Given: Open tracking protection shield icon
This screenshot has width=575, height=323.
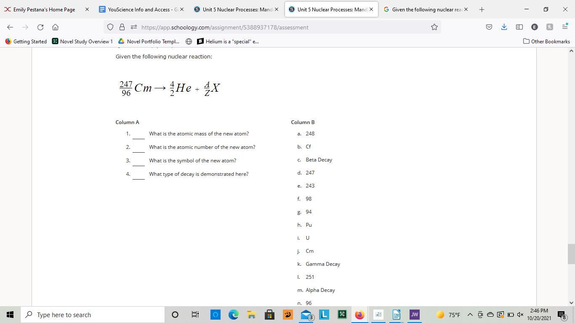Looking at the screenshot, I should coord(110,27).
